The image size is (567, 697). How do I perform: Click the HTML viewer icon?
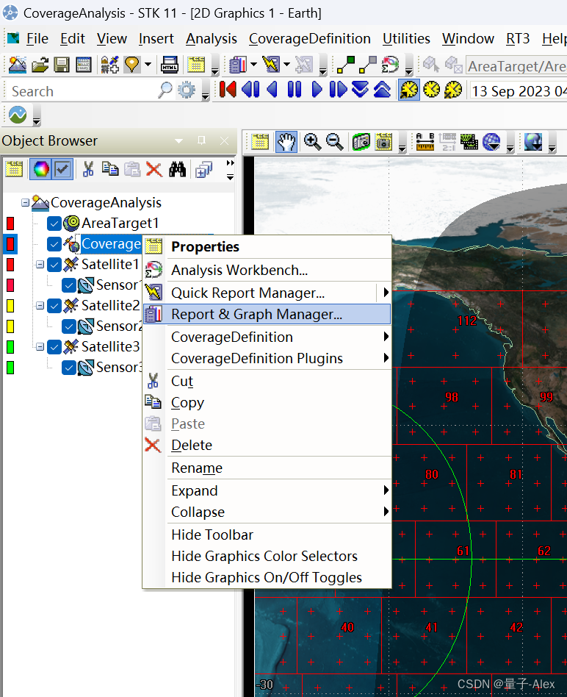click(x=170, y=65)
